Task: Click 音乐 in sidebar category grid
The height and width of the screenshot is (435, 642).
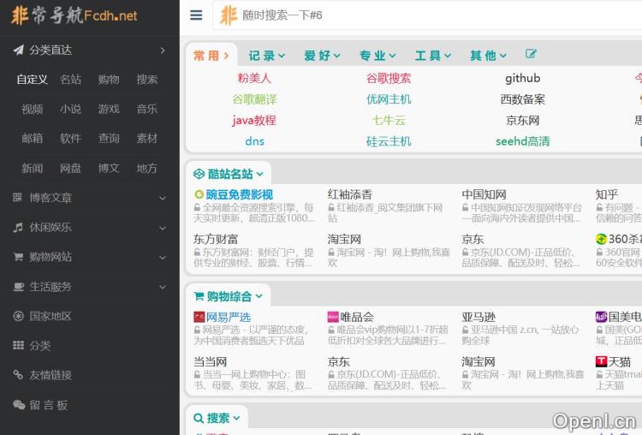Action: [147, 109]
